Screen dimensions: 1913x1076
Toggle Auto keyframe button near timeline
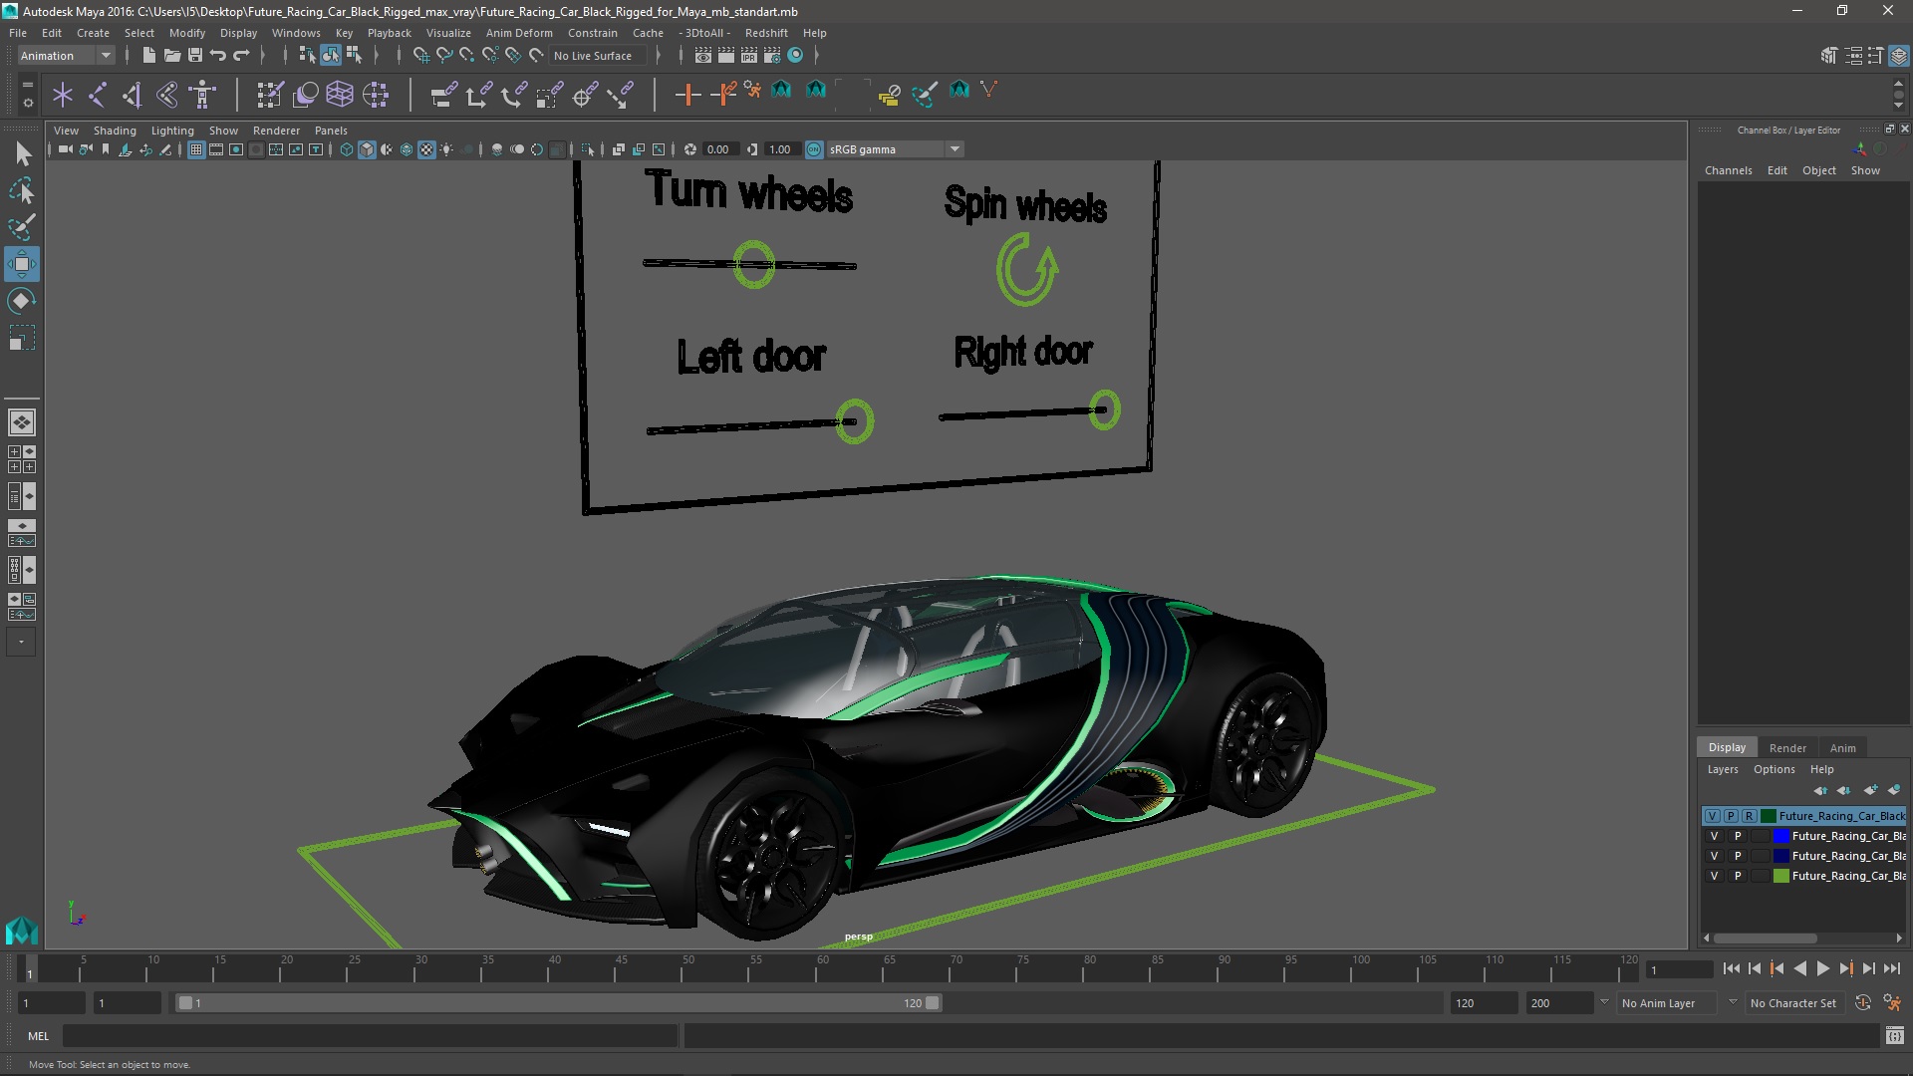(1862, 1003)
